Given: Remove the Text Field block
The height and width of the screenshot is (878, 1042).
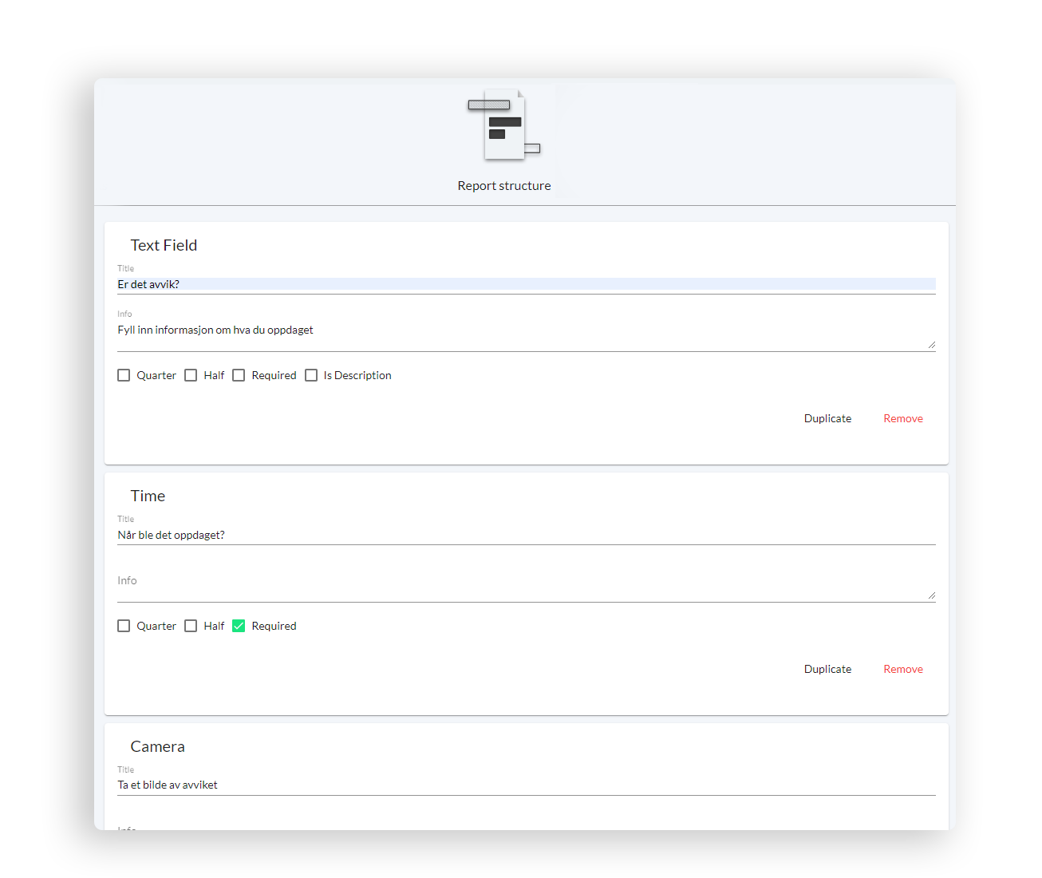Looking at the screenshot, I should click(x=903, y=418).
